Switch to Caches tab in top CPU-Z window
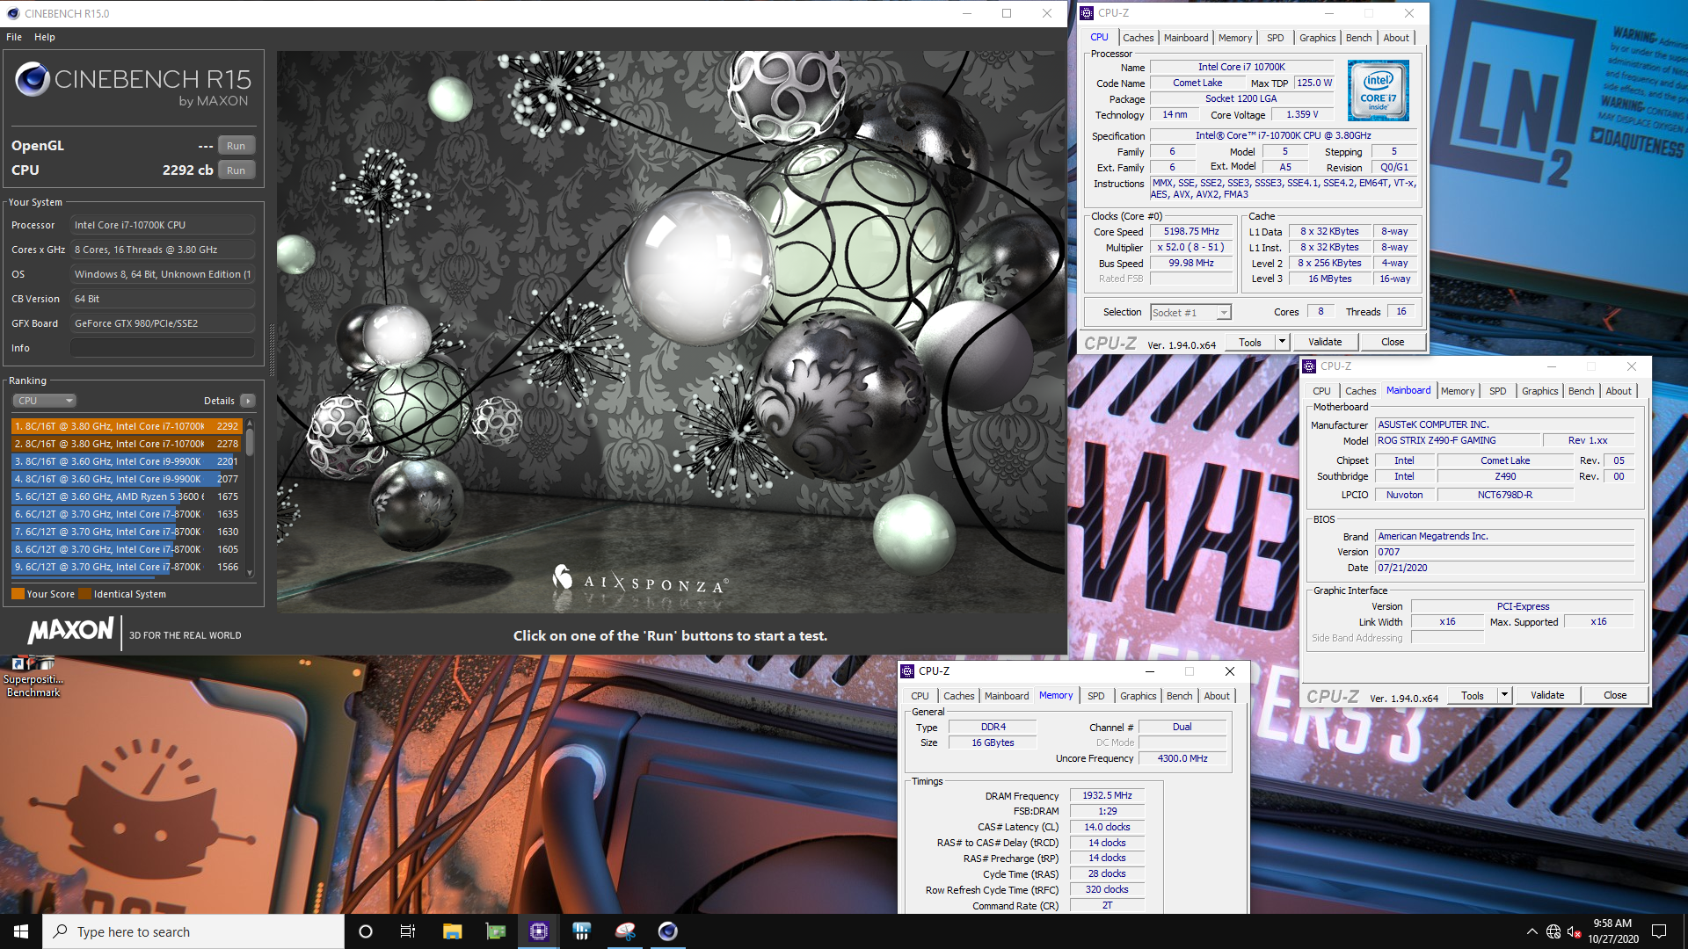 point(1138,38)
